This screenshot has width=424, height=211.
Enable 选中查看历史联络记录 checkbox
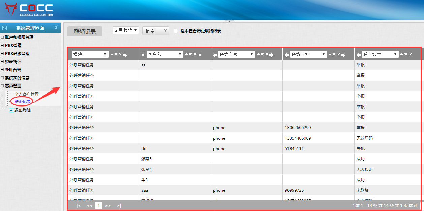(x=176, y=31)
